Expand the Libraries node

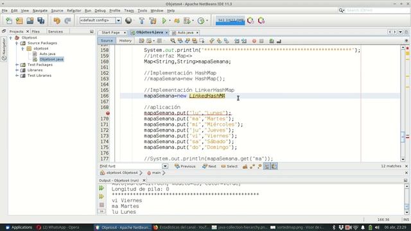point(17,70)
